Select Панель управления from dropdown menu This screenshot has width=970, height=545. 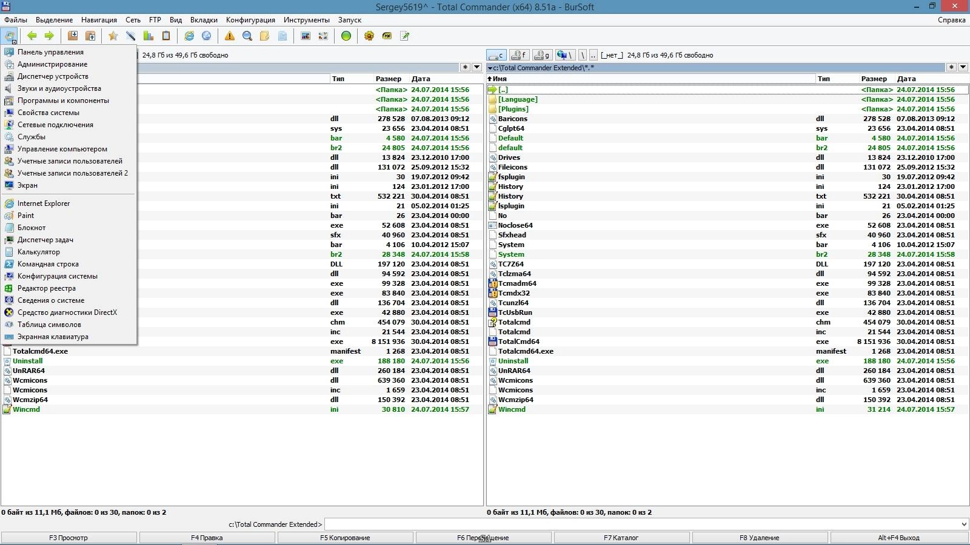69,52
